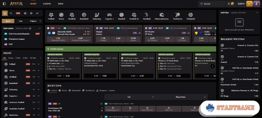
Task: Open the Football AI sport icon
Action: coord(134,15)
